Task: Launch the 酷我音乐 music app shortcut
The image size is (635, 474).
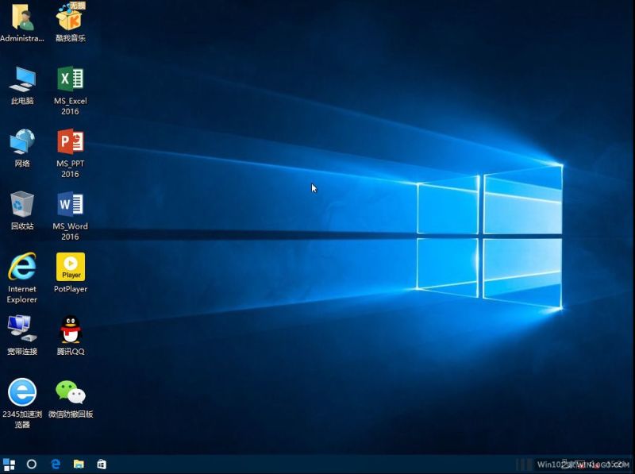Action: click(71, 17)
